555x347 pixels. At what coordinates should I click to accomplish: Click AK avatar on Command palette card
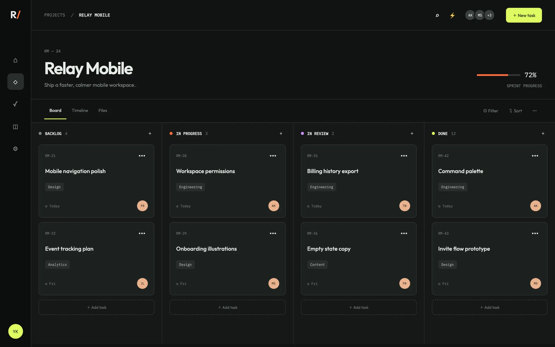point(536,206)
